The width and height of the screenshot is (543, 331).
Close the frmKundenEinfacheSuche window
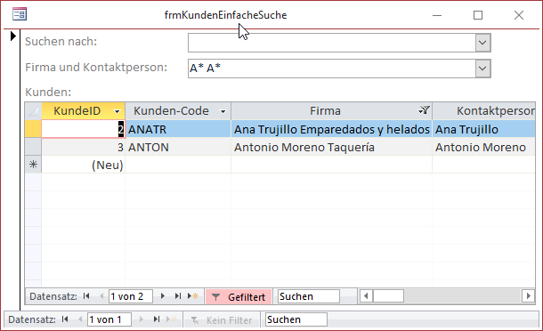point(519,15)
